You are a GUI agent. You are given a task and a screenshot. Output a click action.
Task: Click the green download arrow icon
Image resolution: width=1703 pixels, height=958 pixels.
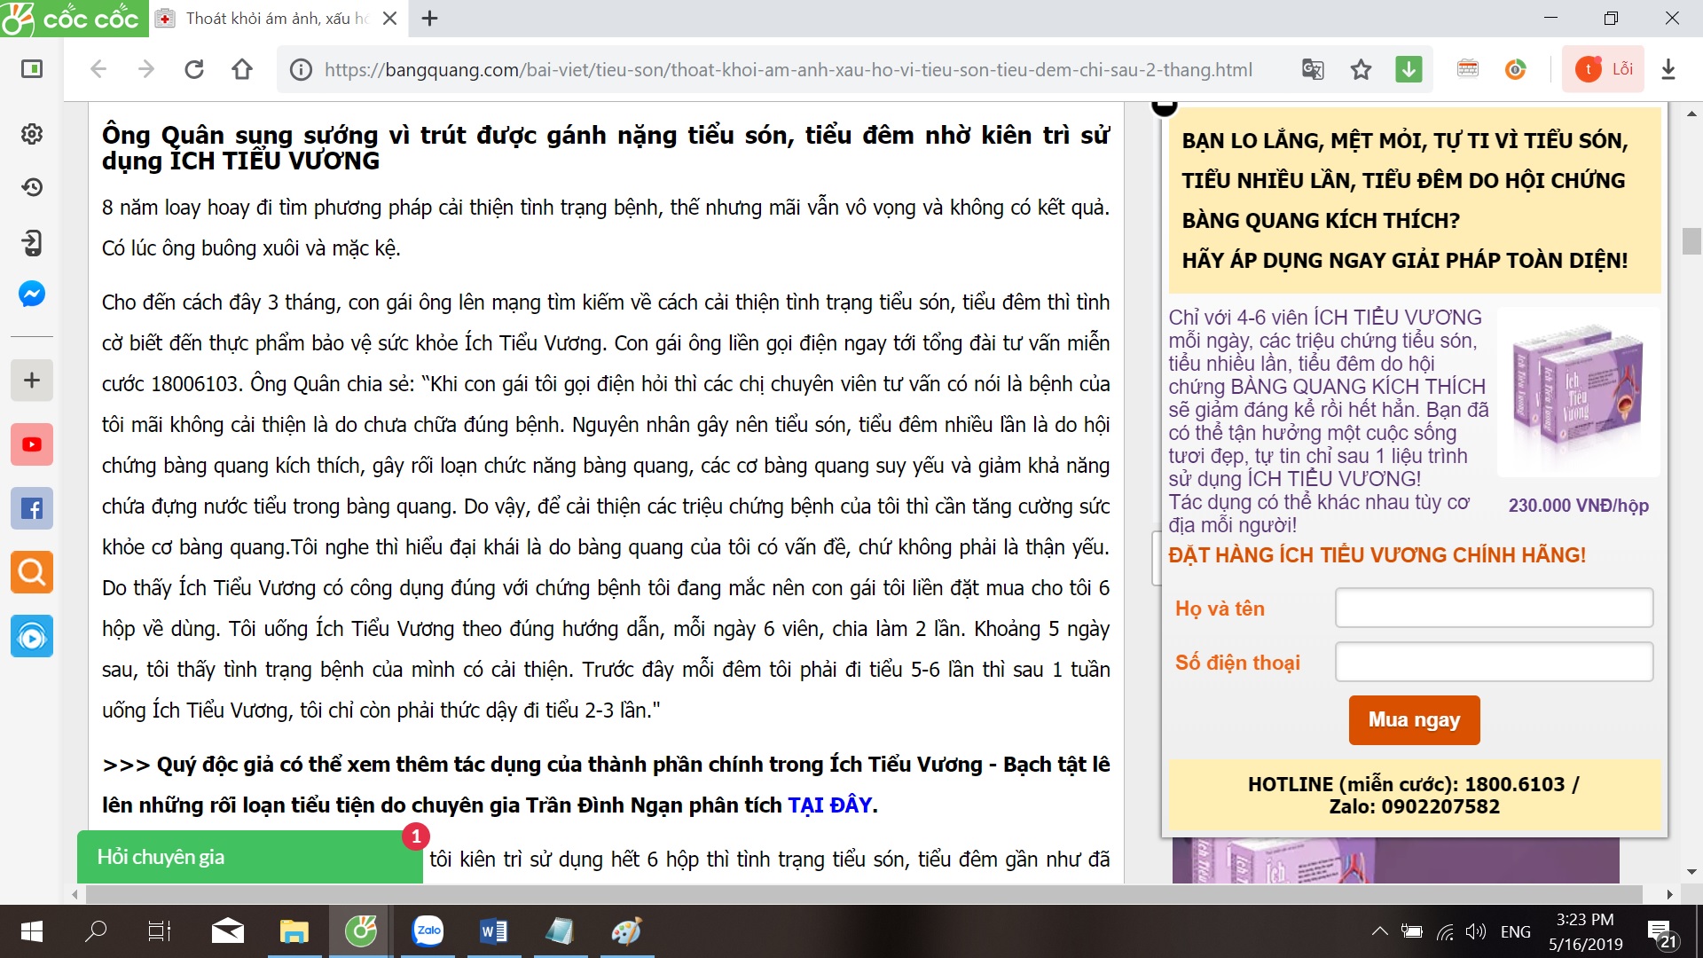[1409, 69]
